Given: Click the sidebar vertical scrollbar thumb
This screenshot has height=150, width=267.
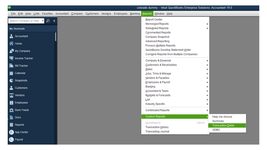Looking at the screenshot, I should pyautogui.click(x=56, y=37).
